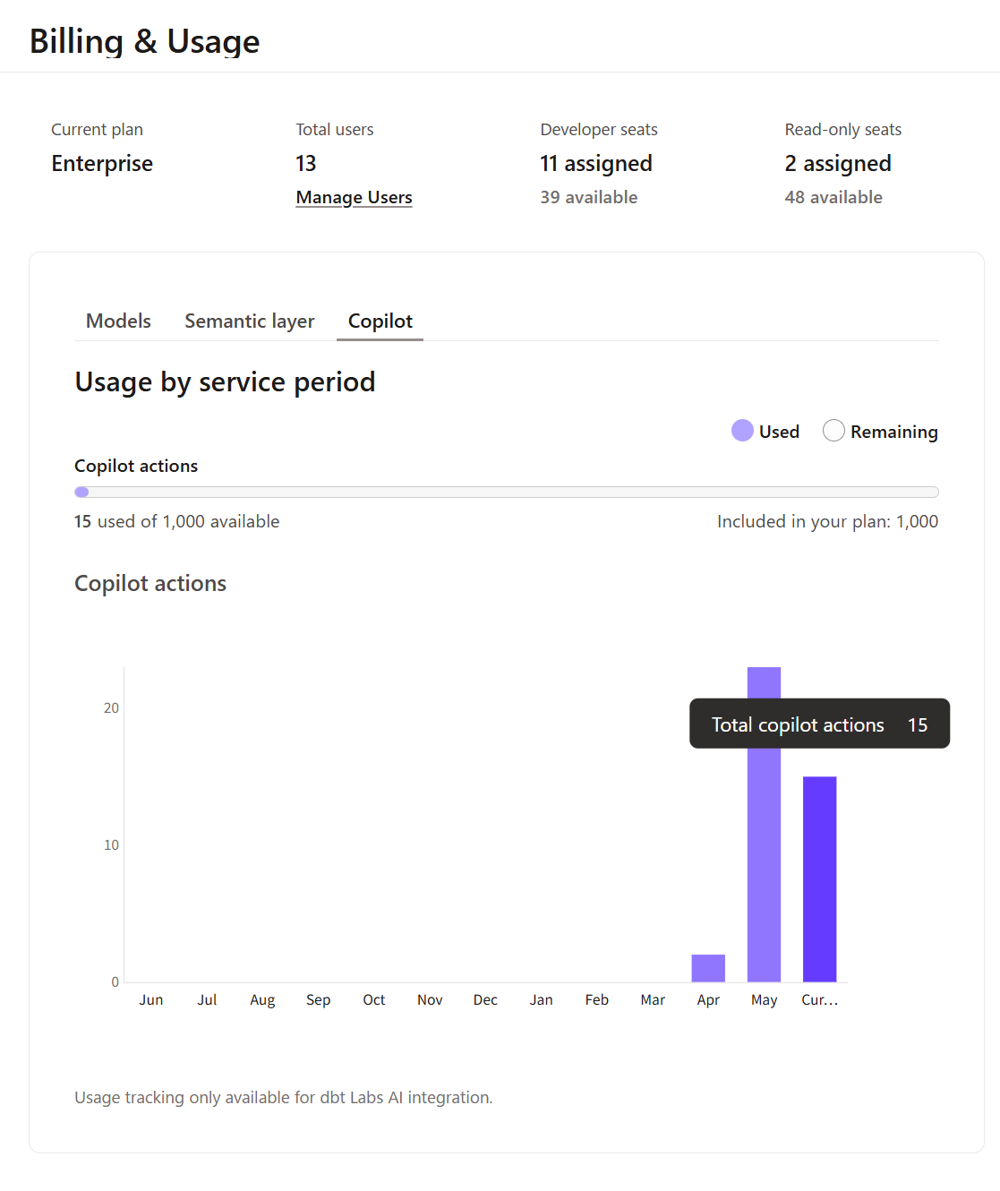1000x1191 pixels.
Task: Click the 'Jan' axis label
Action: (x=541, y=999)
